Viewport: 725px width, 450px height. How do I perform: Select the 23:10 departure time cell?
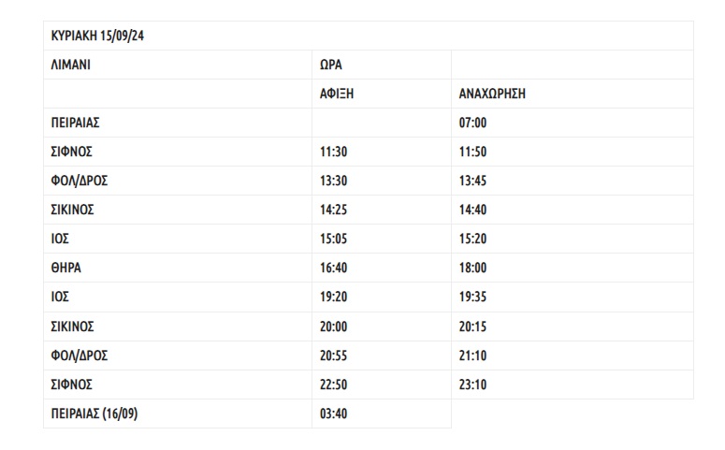point(472,385)
